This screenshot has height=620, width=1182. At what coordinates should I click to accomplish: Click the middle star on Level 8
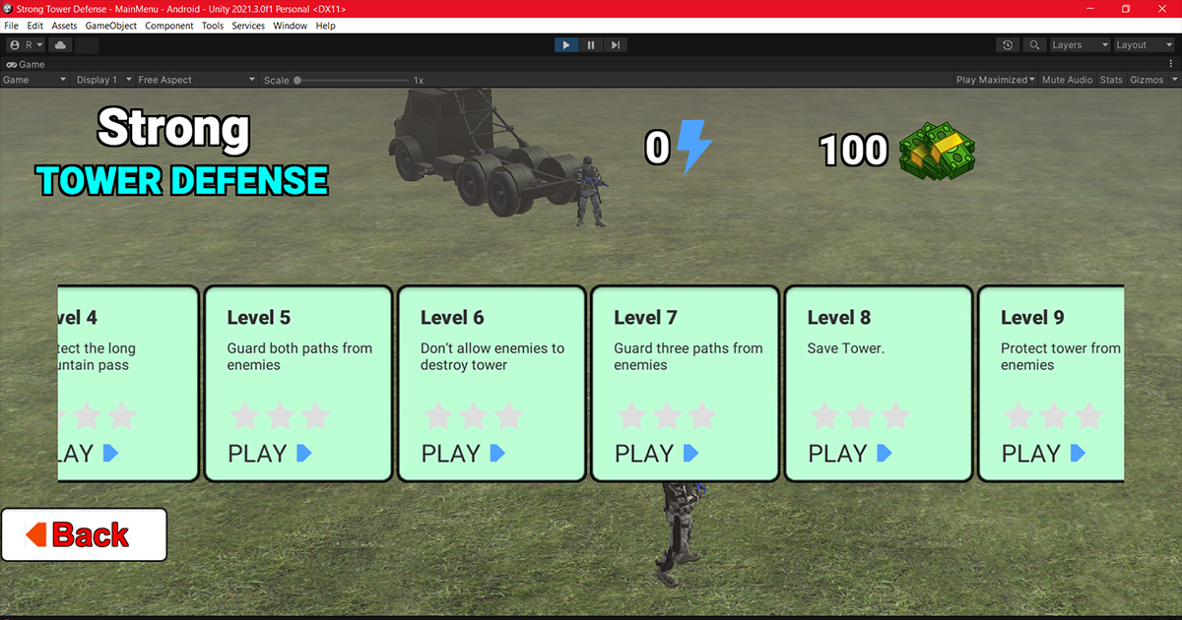coord(860,415)
